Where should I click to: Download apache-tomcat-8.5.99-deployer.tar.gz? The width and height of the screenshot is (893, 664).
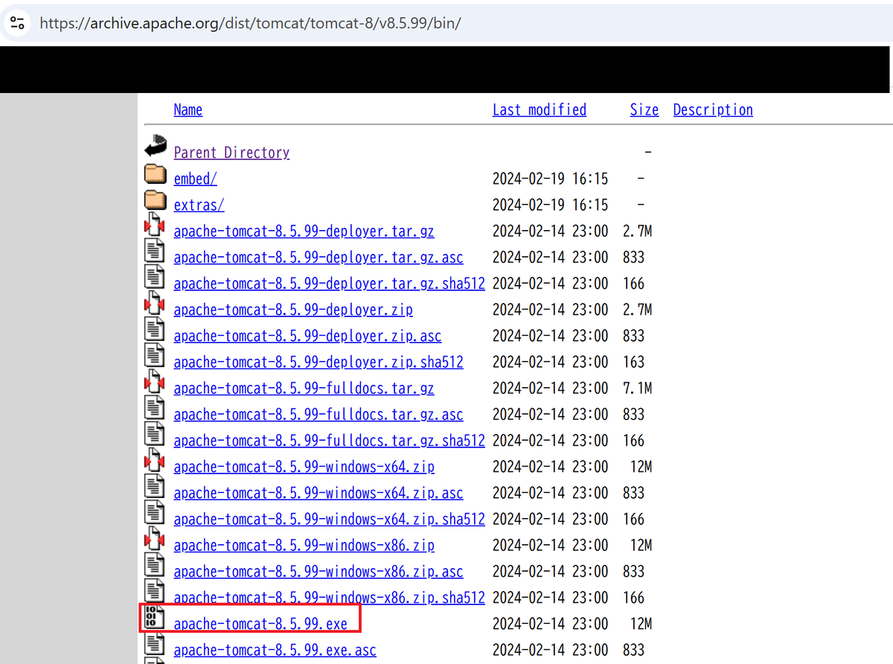coord(304,231)
